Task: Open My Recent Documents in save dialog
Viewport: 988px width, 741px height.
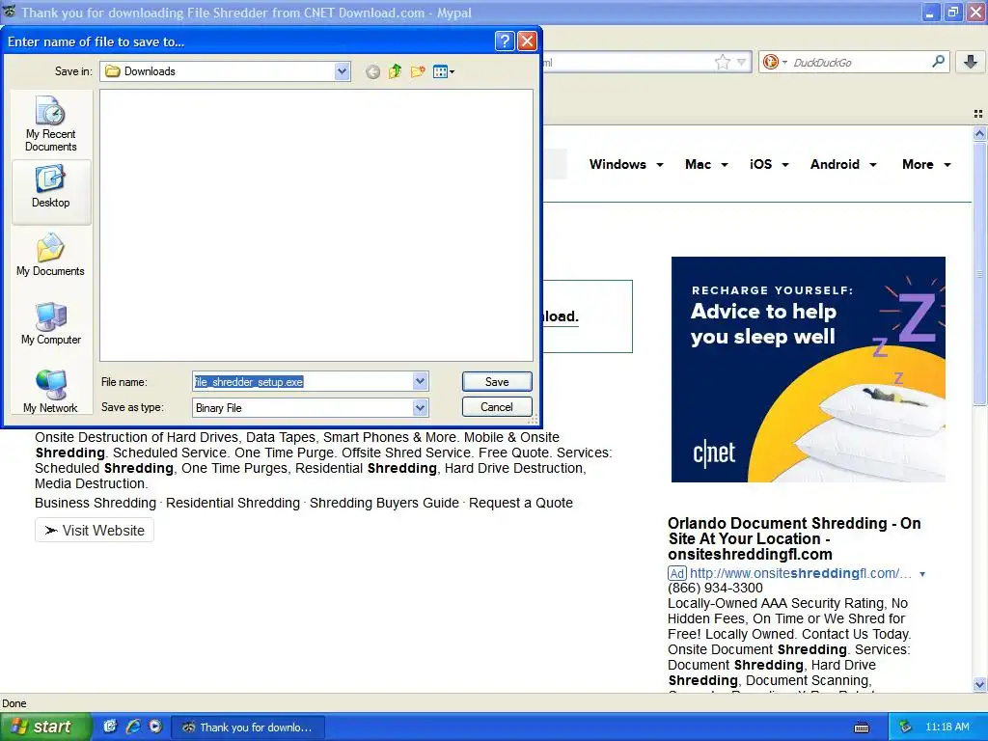Action: [51, 123]
